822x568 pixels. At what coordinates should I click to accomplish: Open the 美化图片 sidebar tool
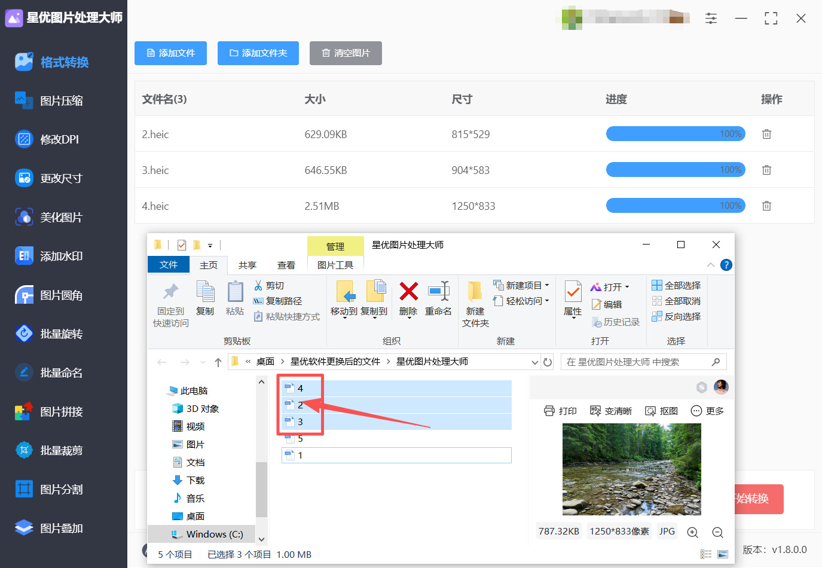click(48, 217)
